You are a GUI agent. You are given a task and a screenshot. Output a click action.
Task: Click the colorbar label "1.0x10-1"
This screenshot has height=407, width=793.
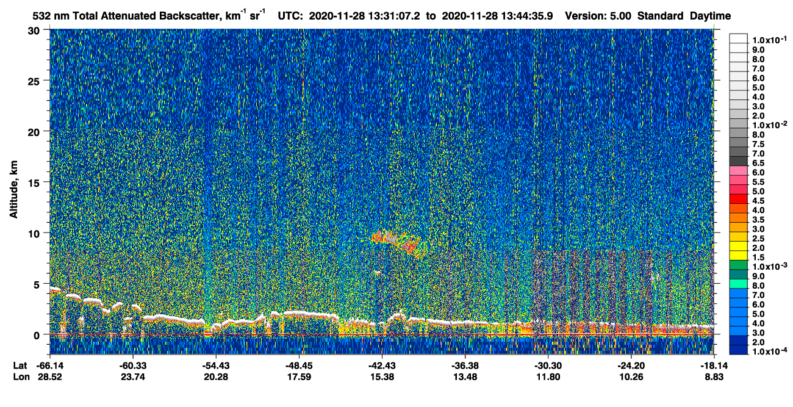coord(769,40)
